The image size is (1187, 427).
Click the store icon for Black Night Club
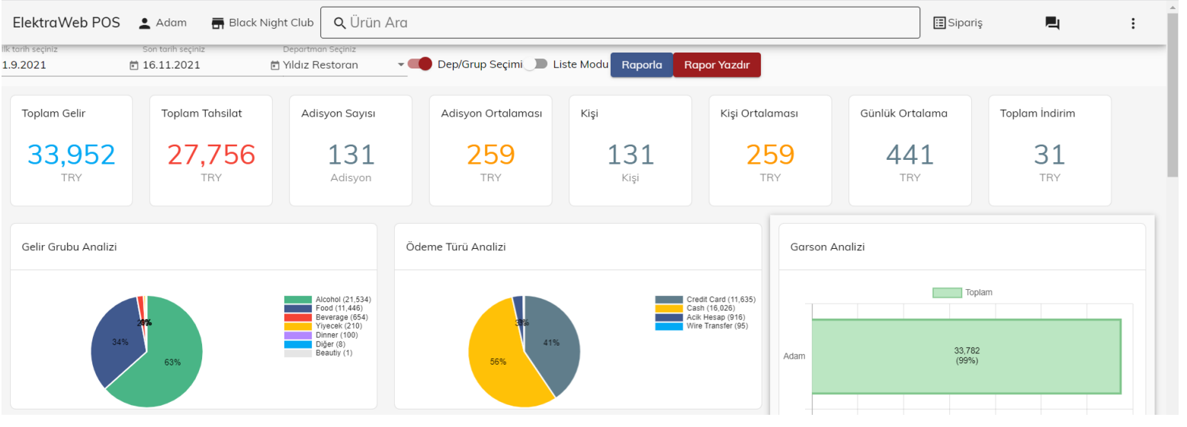(x=218, y=23)
